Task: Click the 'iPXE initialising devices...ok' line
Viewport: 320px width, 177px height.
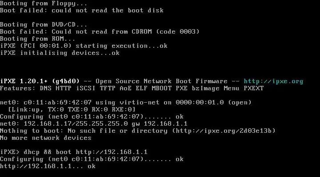Action: pyautogui.click(x=60, y=53)
